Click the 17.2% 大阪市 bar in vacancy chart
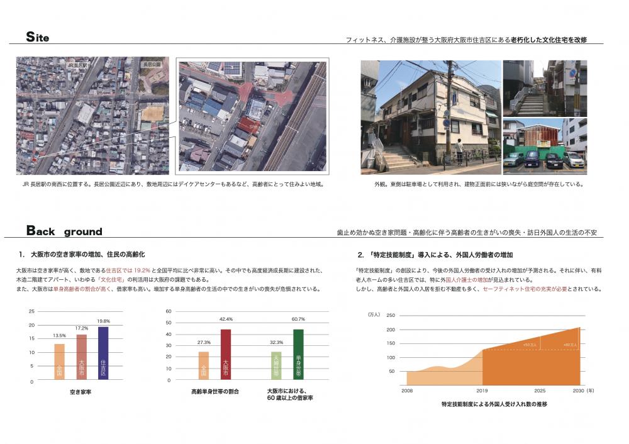 click(x=81, y=357)
